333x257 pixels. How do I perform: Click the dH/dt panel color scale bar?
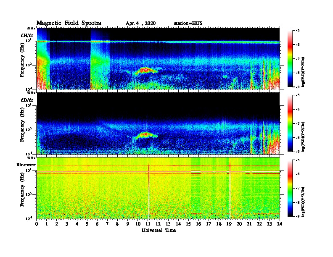[290, 59]
